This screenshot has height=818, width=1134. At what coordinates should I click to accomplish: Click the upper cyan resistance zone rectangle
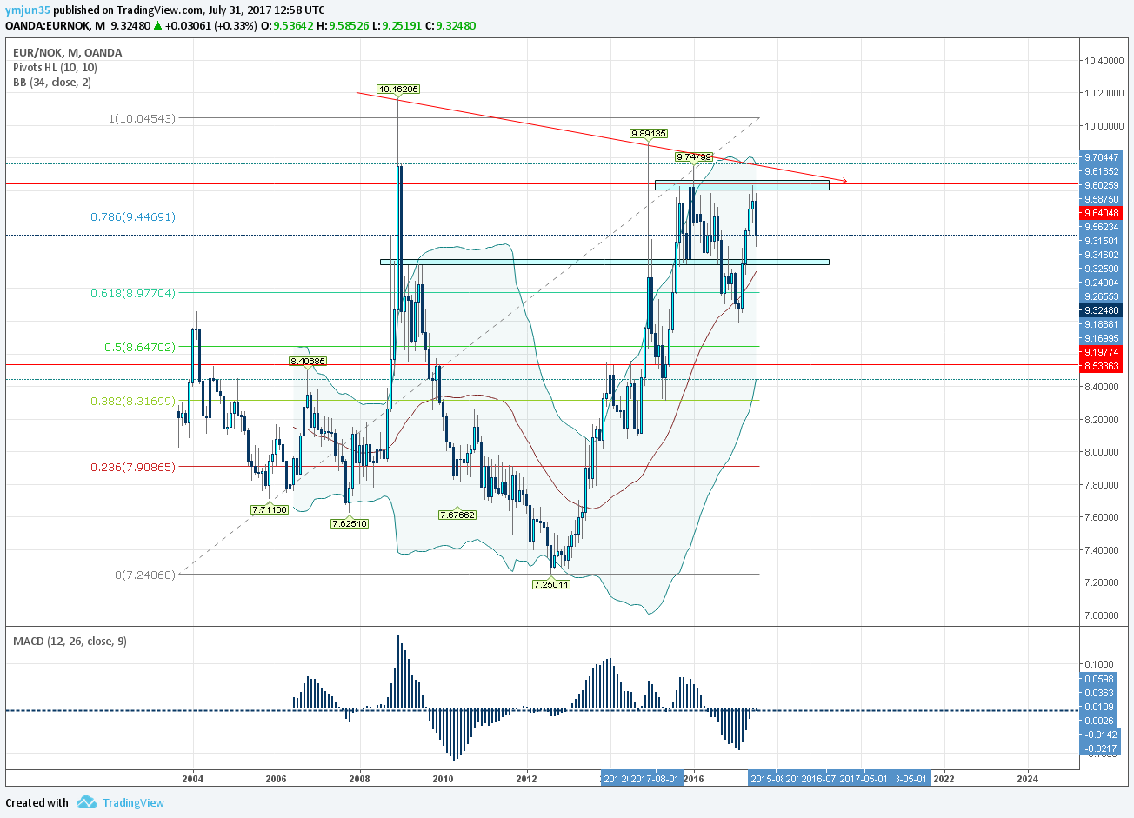pos(742,185)
